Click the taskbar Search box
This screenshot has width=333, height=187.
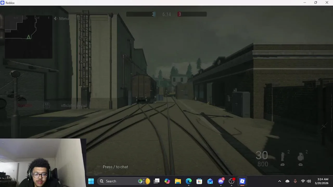pos(124,181)
